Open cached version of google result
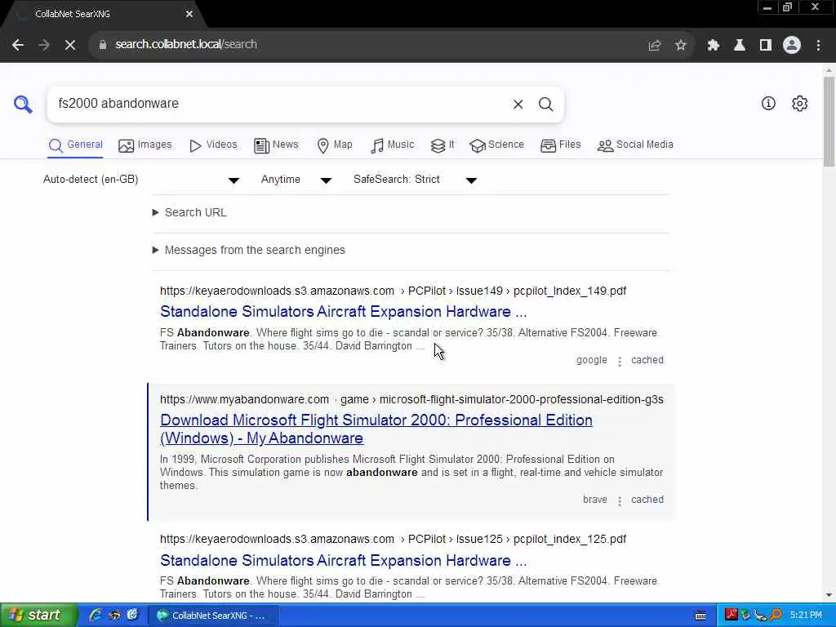 pyautogui.click(x=647, y=360)
